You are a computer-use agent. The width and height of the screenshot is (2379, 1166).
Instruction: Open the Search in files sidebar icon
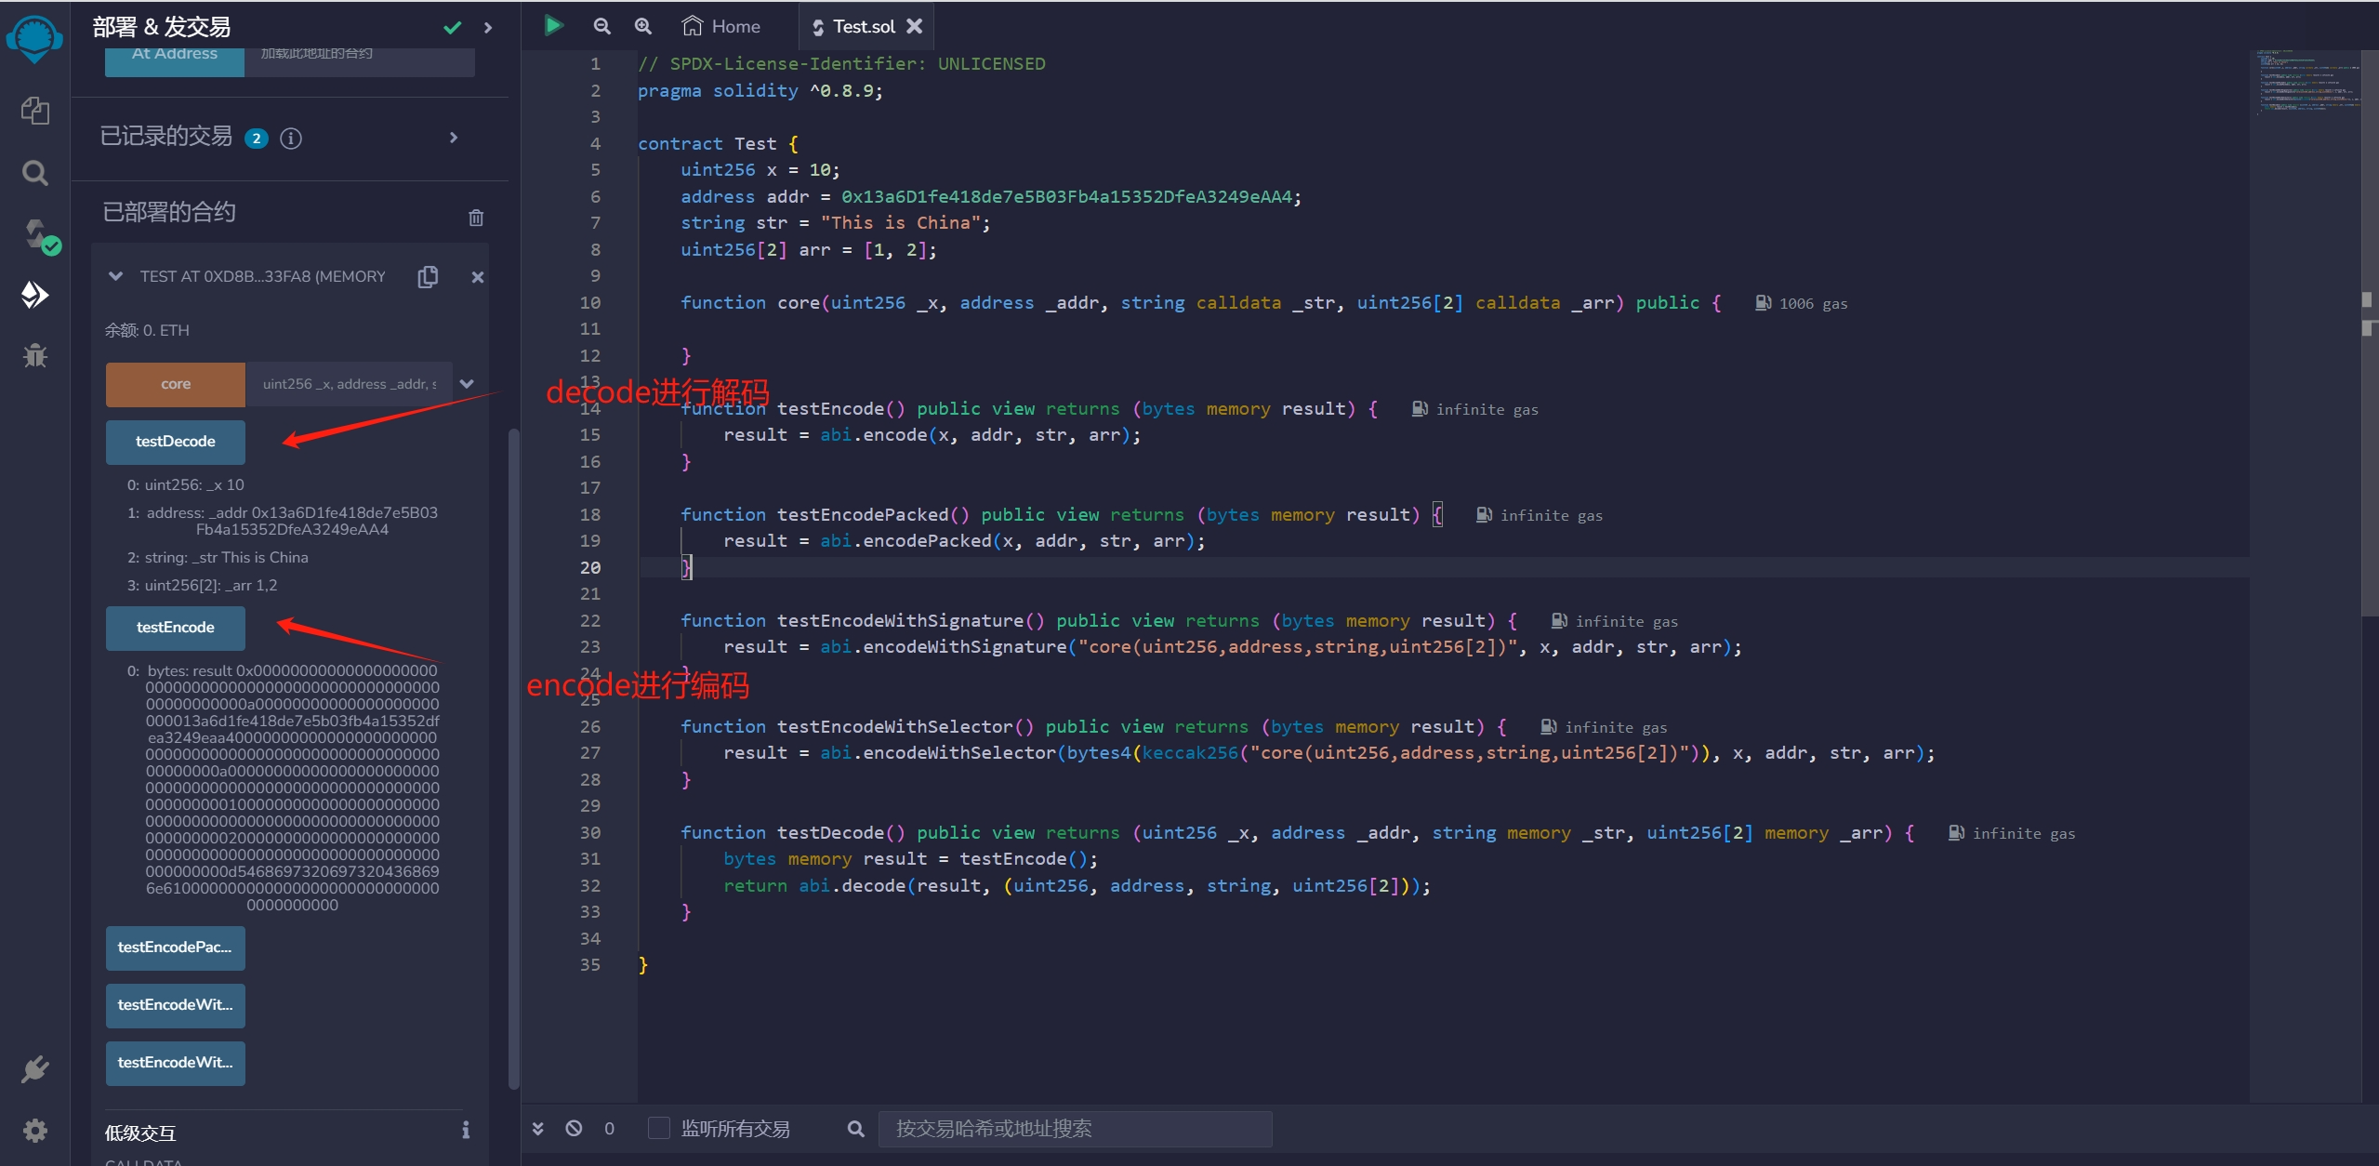coord(34,173)
